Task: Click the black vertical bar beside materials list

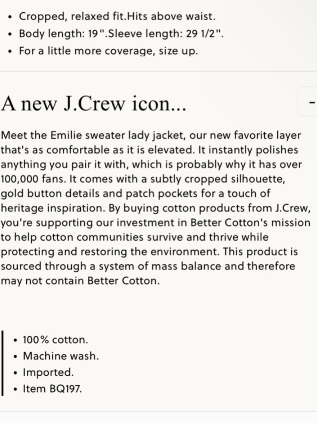Action: pos(3,363)
